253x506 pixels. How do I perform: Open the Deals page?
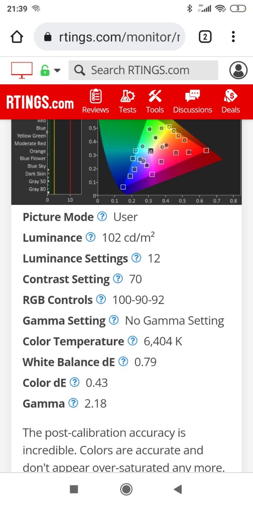coord(231,102)
